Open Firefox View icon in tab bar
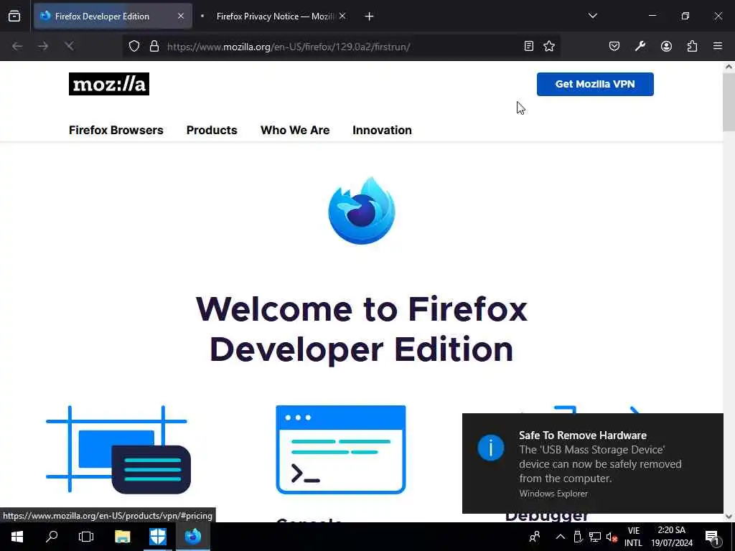Viewport: 735px width, 551px height. pyautogui.click(x=14, y=17)
